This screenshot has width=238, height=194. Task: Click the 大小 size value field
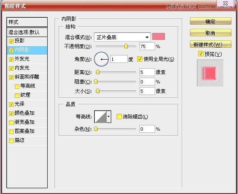[x=147, y=91]
